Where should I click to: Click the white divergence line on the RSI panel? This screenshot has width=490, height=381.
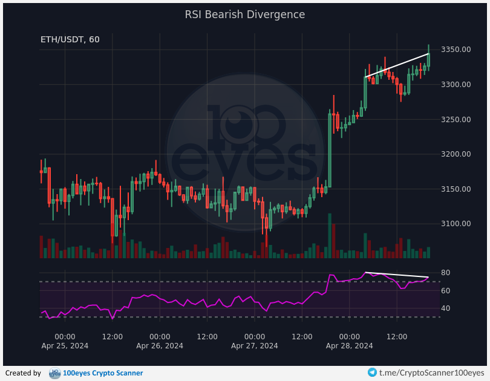397,275
